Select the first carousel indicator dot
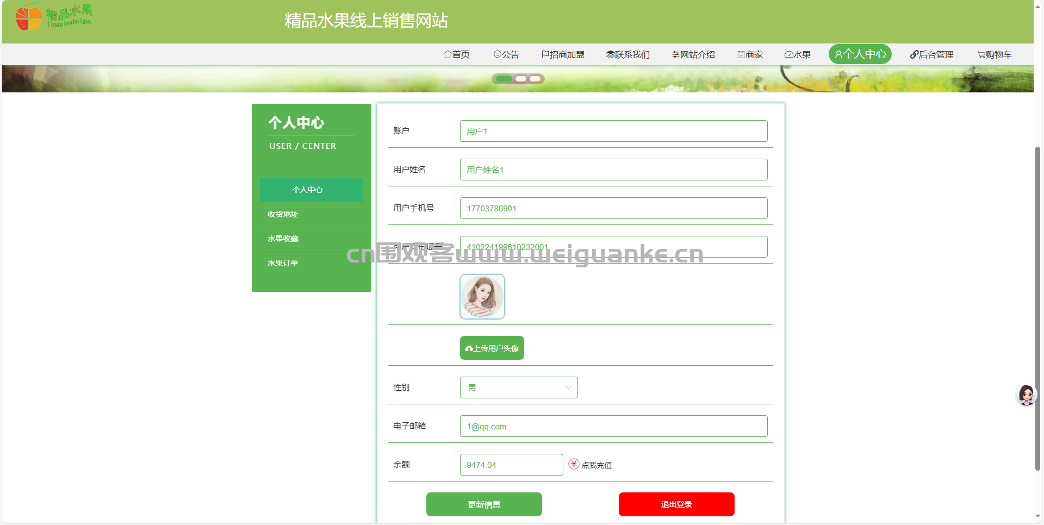 click(x=504, y=79)
